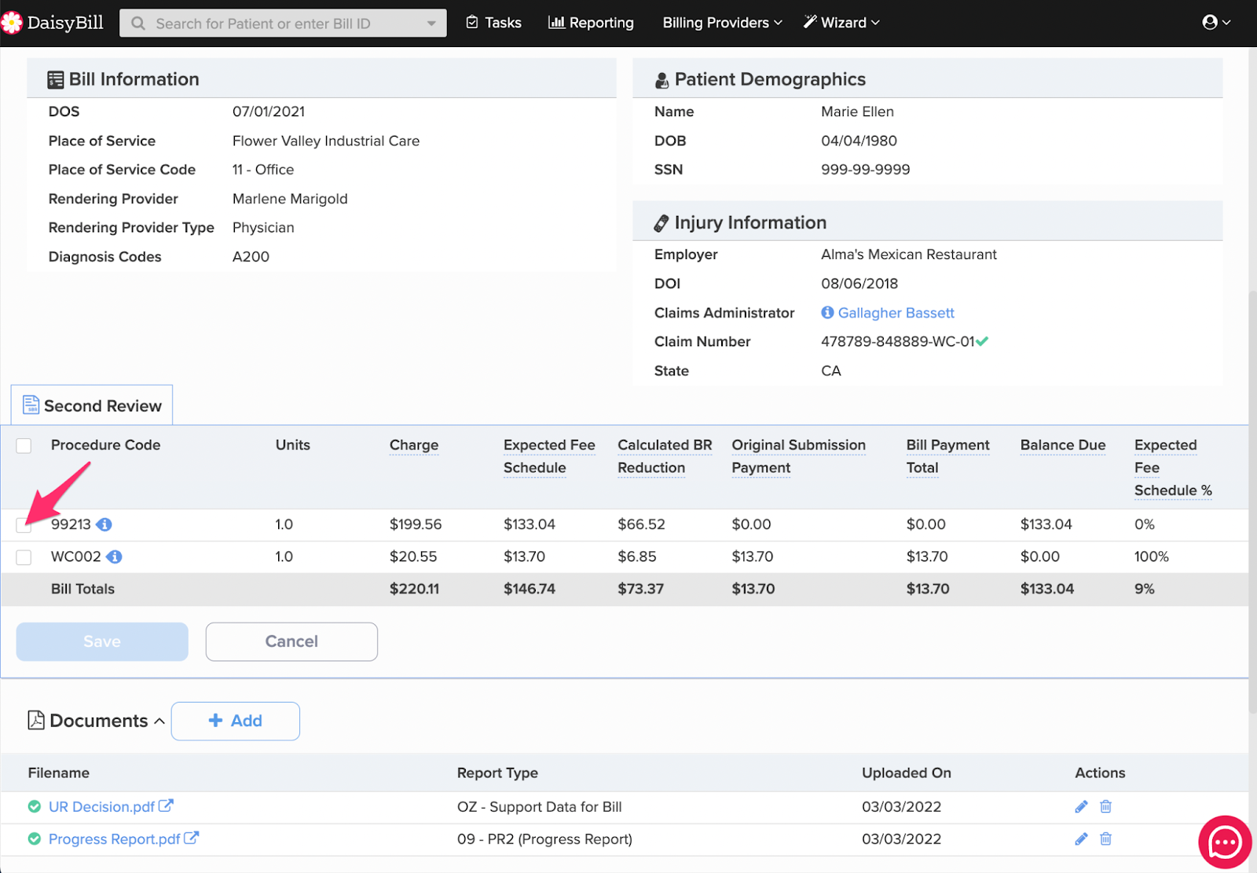Click the Cancel button
Screen dimensions: 1257x873
(291, 641)
